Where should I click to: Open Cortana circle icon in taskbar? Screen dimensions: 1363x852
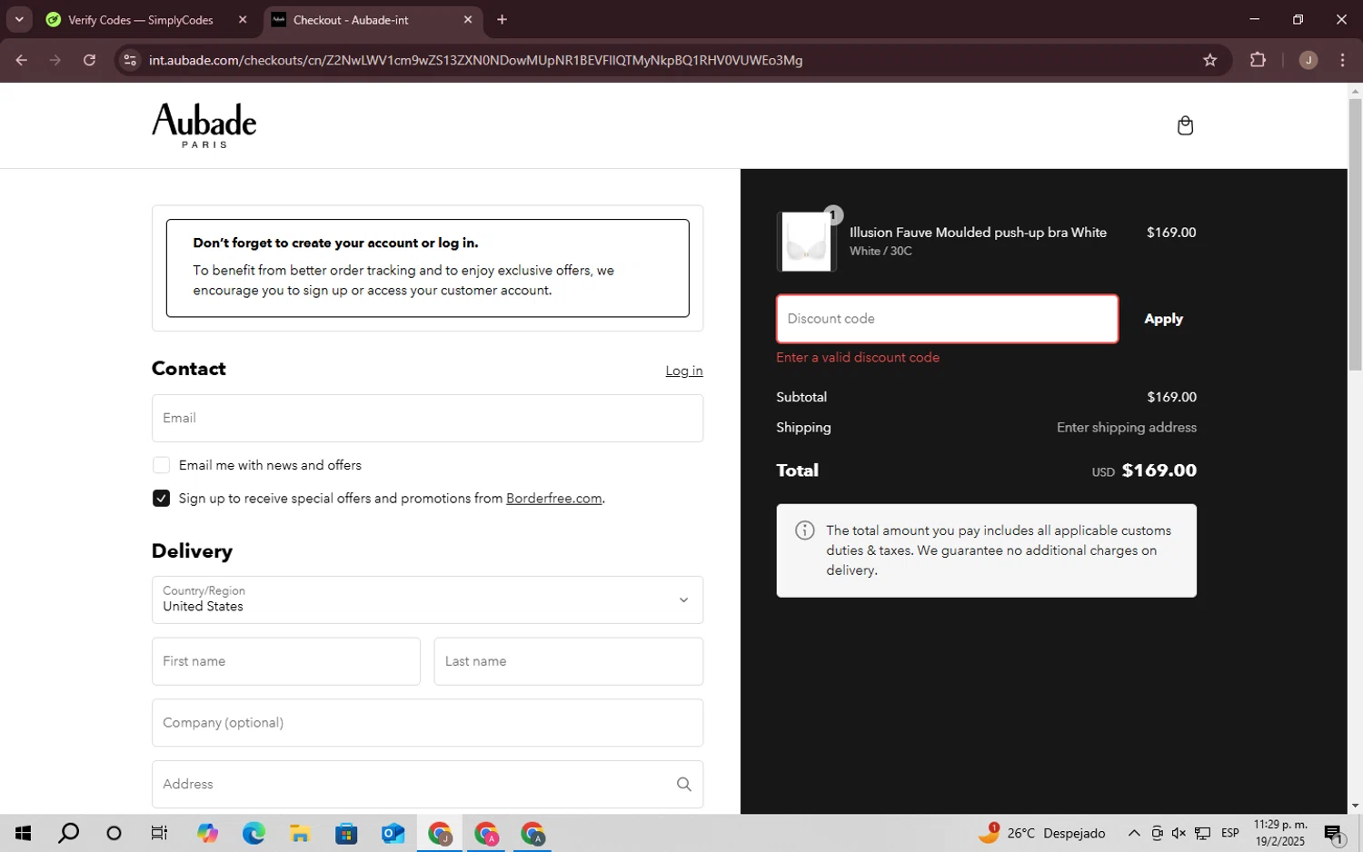tap(114, 833)
